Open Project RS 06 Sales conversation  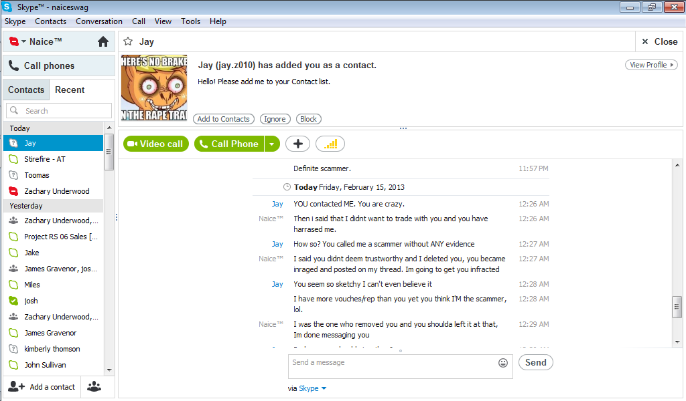click(54, 237)
